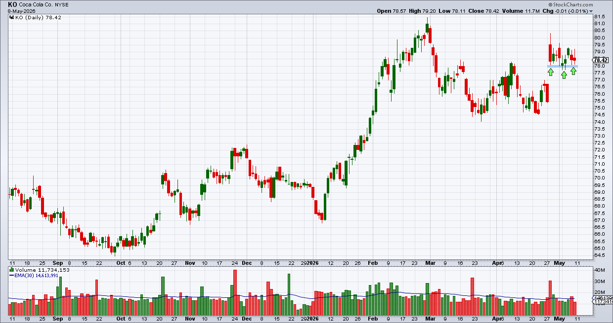Screen dimensions: 613x323
Task: Click the 70.0 price axis label
Action: pos(600,178)
